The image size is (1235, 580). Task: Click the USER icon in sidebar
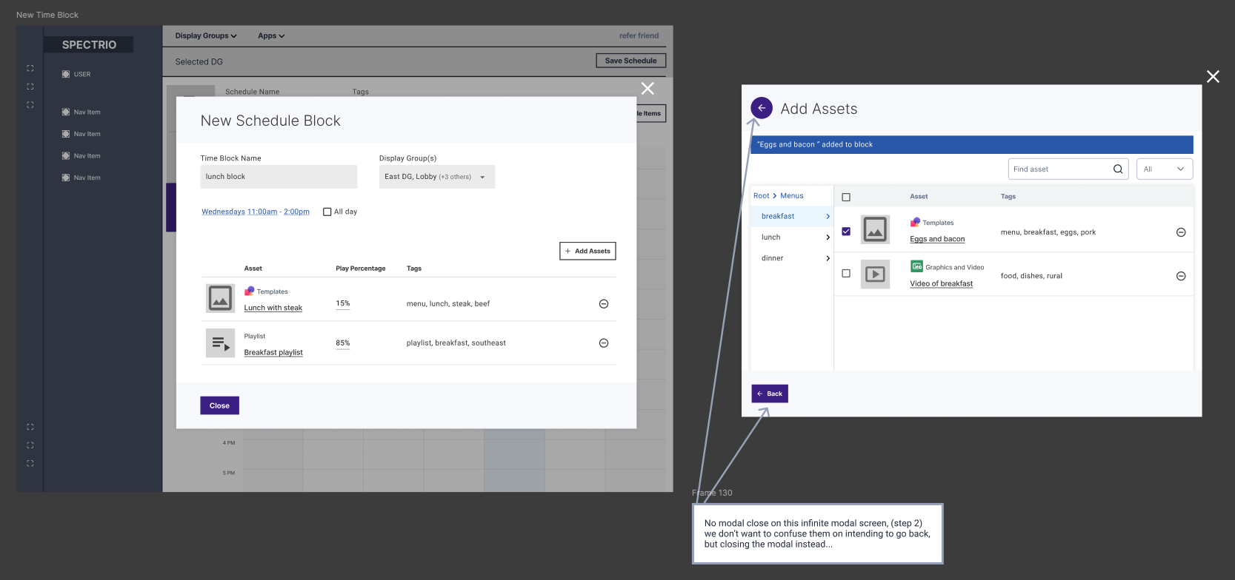[66, 74]
